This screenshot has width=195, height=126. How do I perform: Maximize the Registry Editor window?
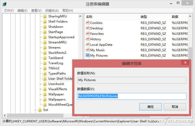pyautogui.click(x=178, y=3)
